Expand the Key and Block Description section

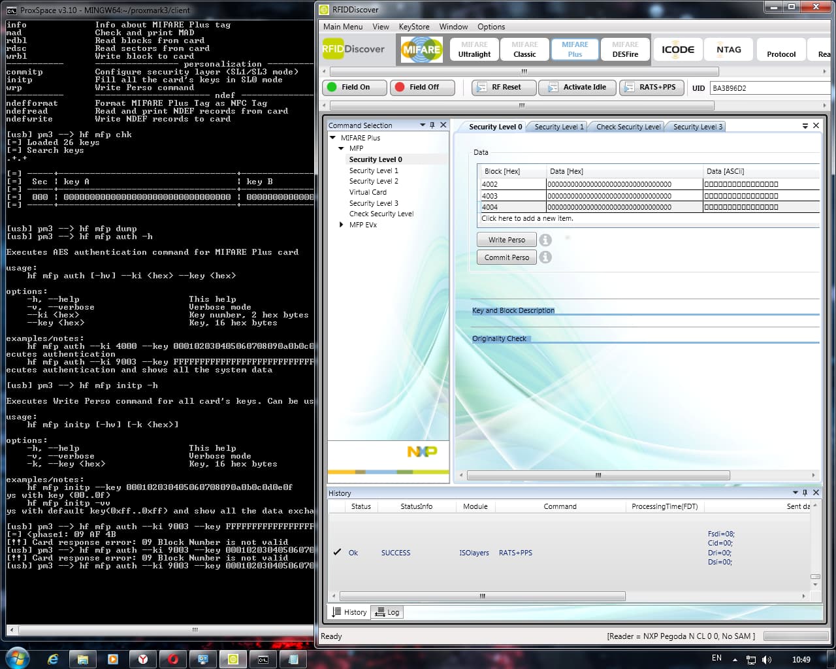(x=513, y=310)
